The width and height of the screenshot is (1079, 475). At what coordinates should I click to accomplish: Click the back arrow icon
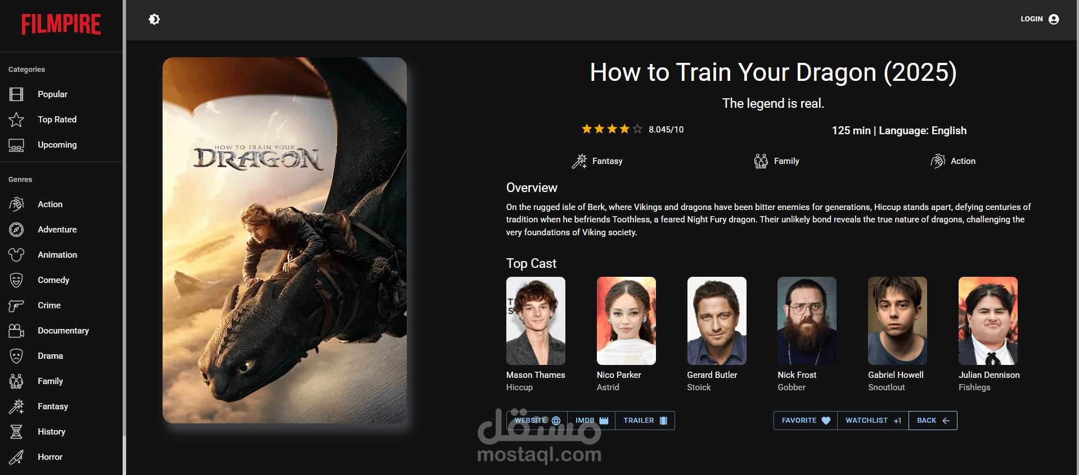pyautogui.click(x=946, y=421)
